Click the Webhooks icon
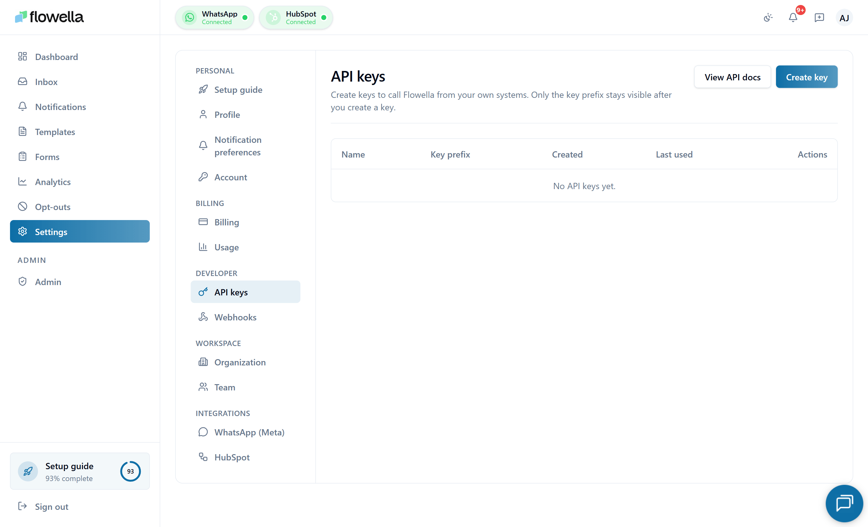The height and width of the screenshot is (527, 868). [x=203, y=317]
